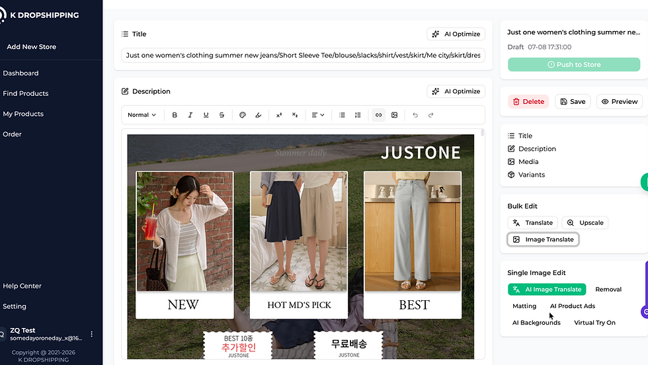Preview the product listing
This screenshot has height=365, width=648.
[620, 102]
